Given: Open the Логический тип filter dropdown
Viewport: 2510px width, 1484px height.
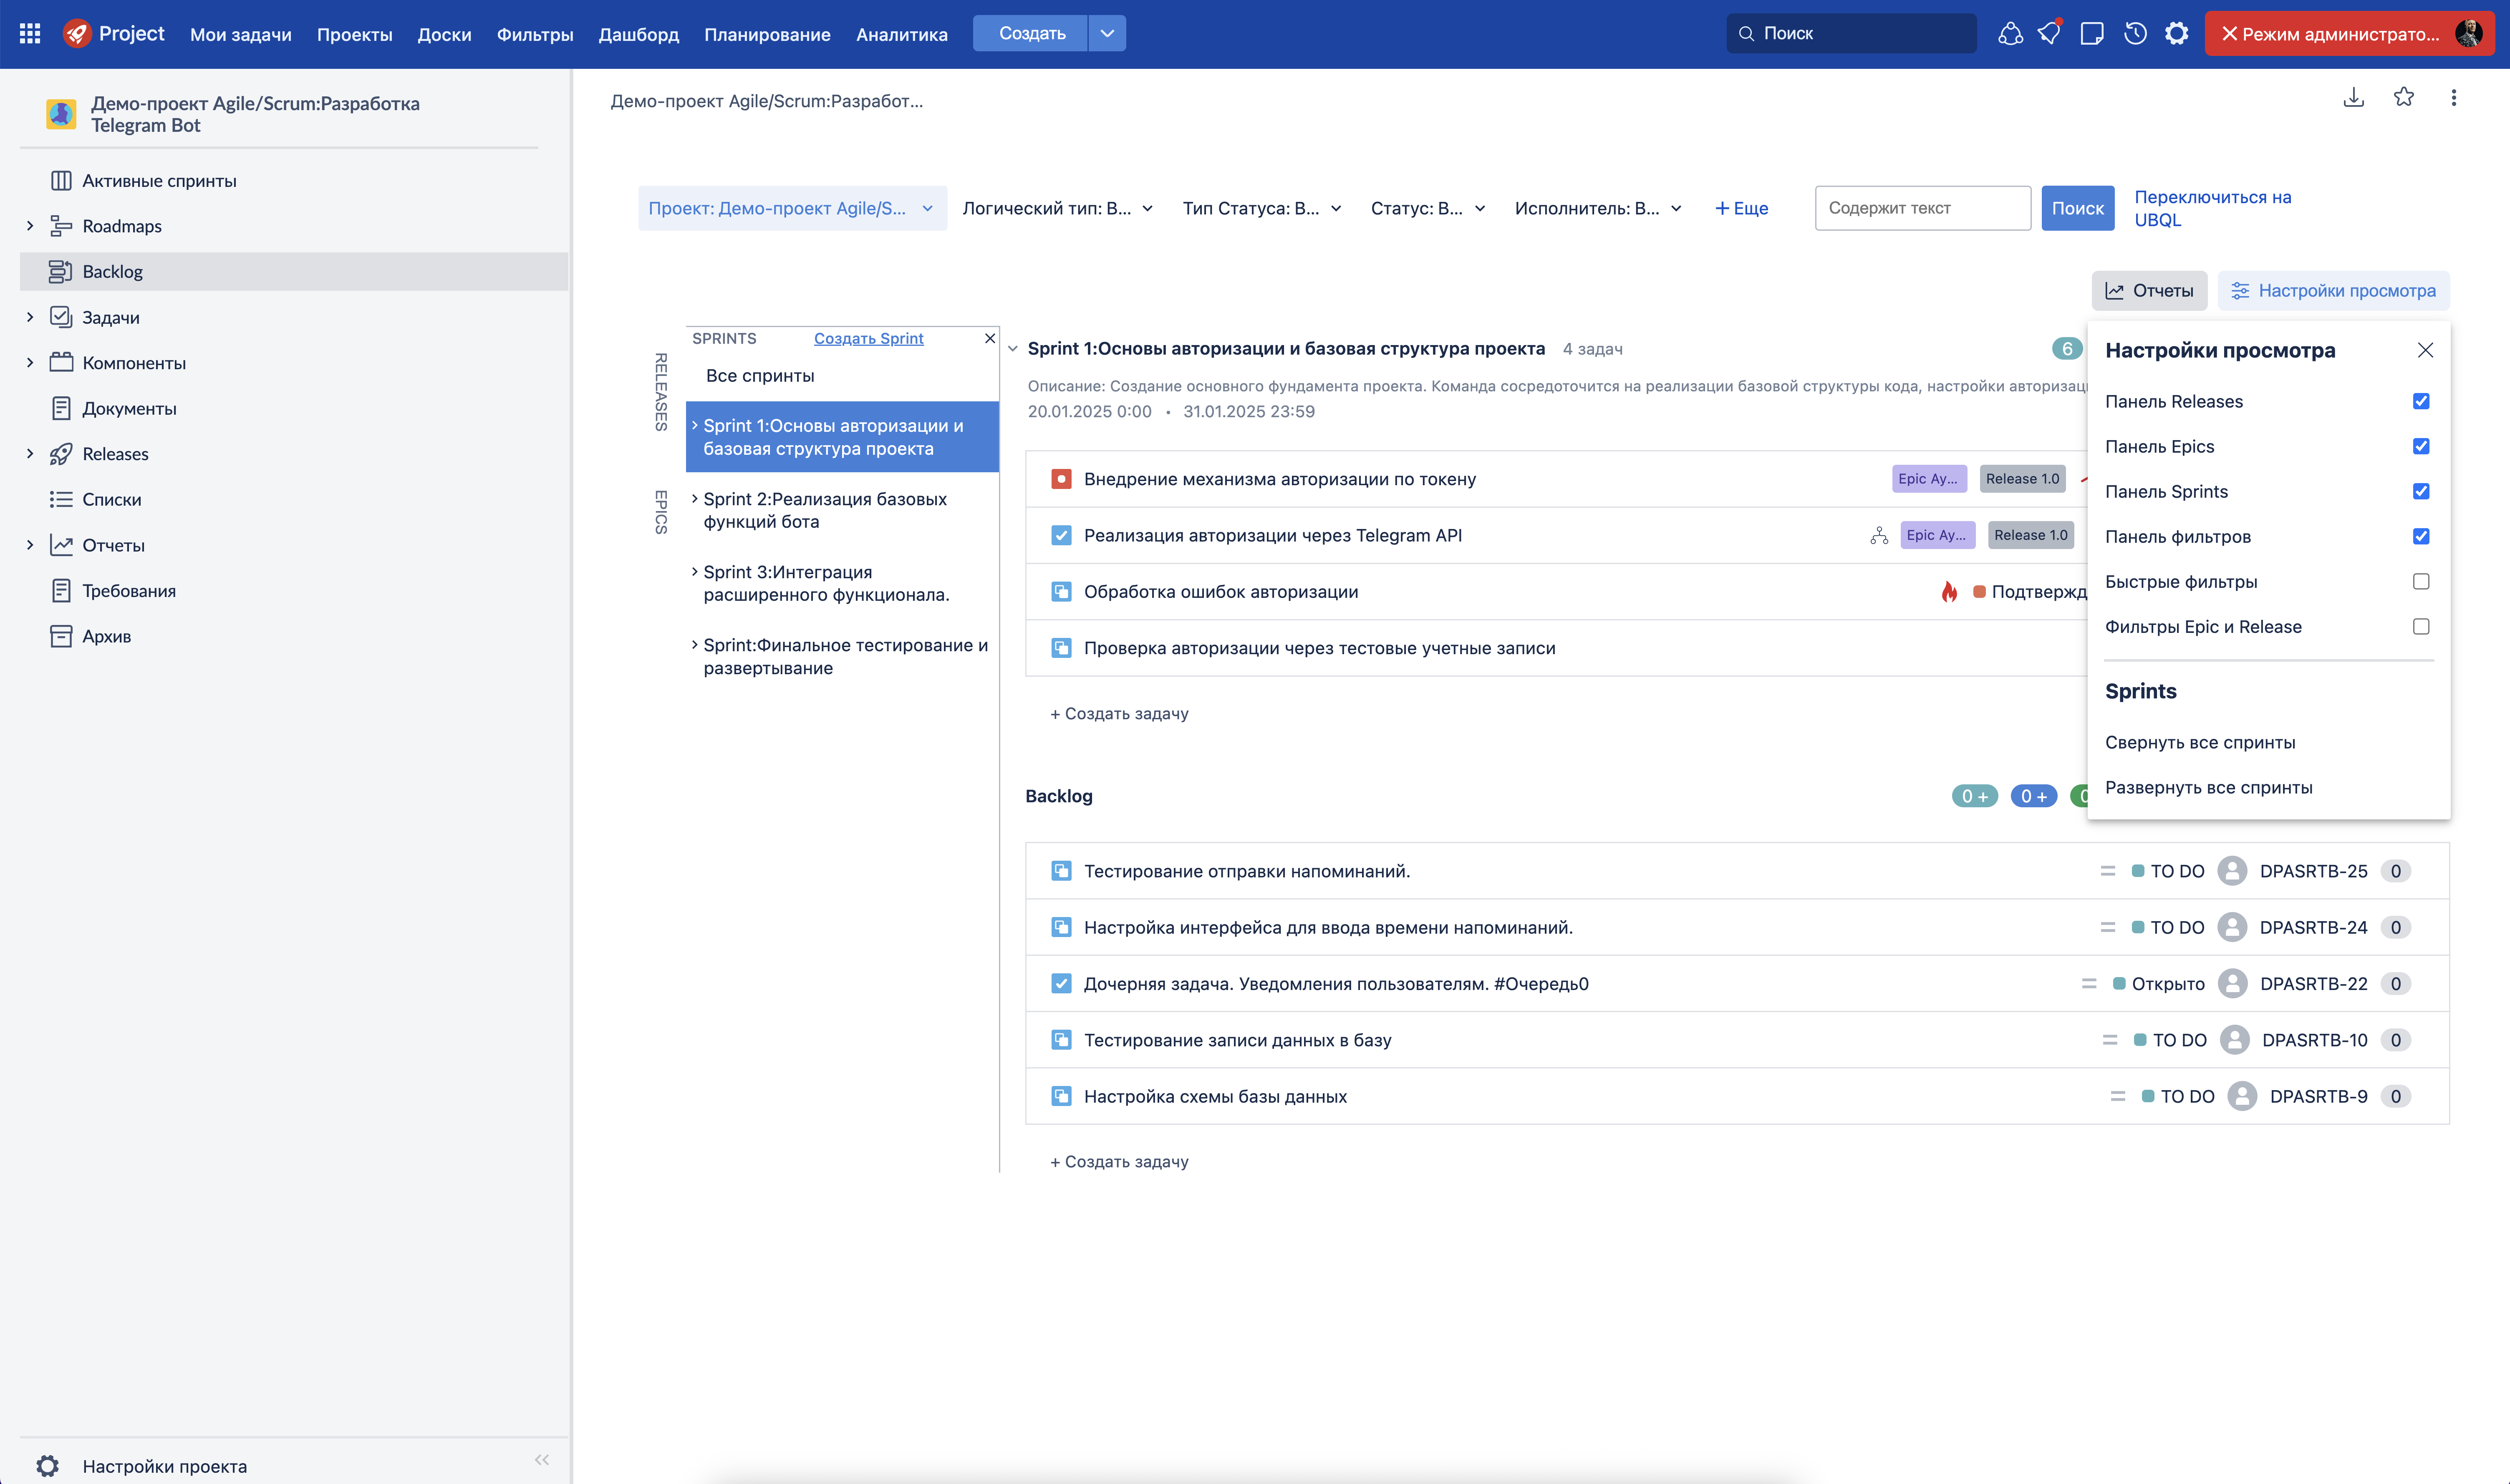Looking at the screenshot, I should (x=1058, y=208).
